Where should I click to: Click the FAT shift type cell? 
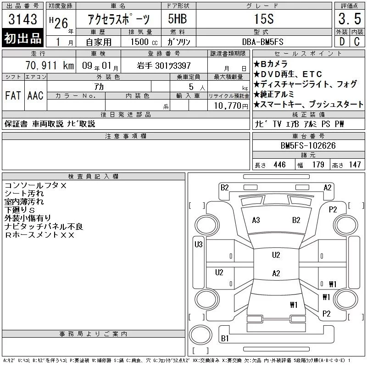click(x=13, y=95)
